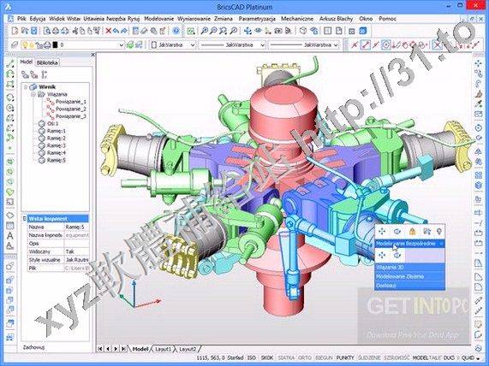Open the Pomoc menu

(387, 19)
